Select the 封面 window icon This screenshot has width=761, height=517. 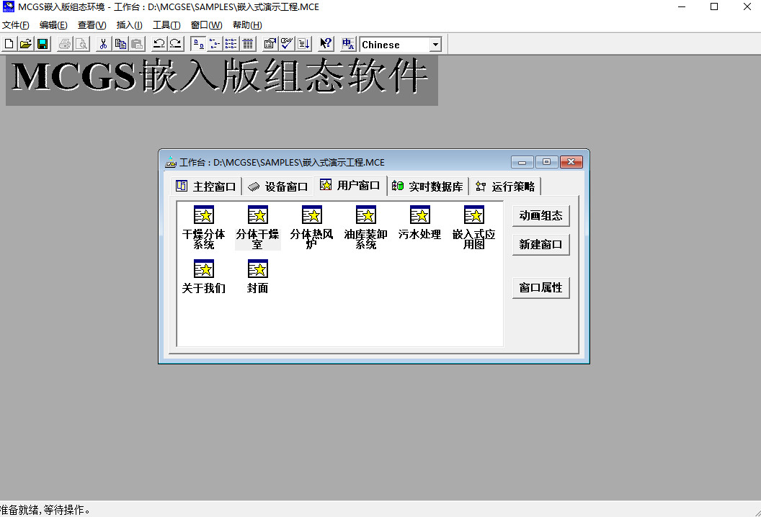(258, 277)
